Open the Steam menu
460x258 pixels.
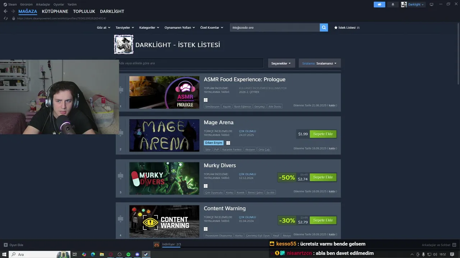tap(10, 4)
